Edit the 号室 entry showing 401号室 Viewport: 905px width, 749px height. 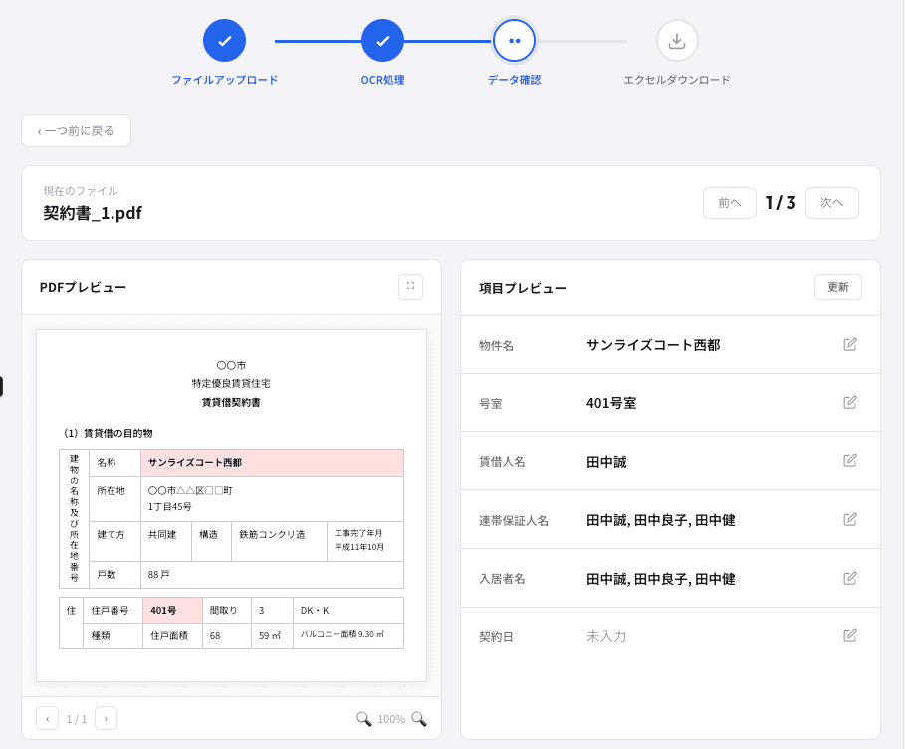tap(849, 402)
